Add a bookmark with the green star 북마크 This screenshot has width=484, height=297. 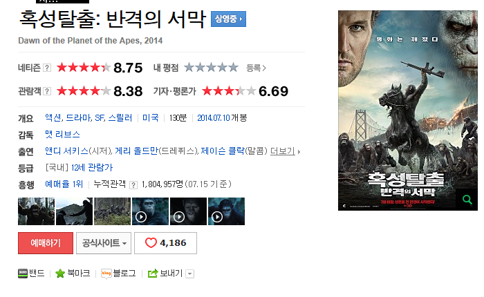[x=60, y=274]
